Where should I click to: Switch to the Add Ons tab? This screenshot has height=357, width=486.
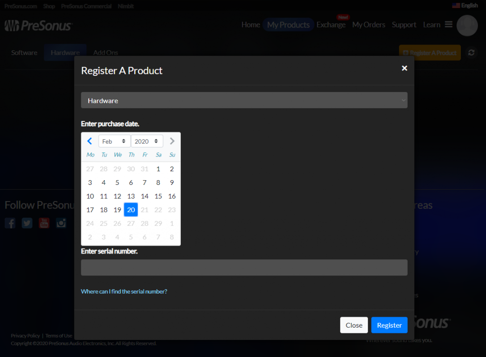coord(105,53)
